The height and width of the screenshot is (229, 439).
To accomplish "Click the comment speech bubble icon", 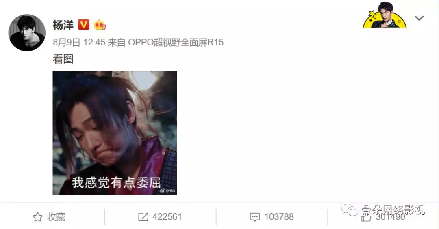I will point(254,217).
